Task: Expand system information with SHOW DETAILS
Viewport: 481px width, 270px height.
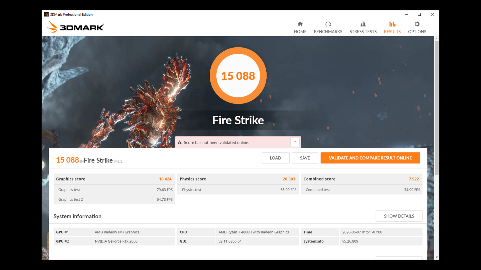Action: tap(399, 216)
